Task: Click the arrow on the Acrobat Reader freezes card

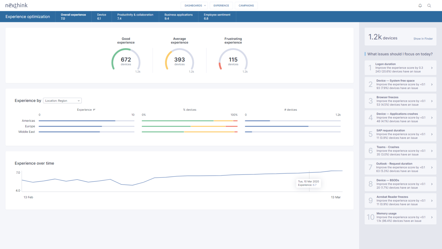Action: click(x=431, y=200)
